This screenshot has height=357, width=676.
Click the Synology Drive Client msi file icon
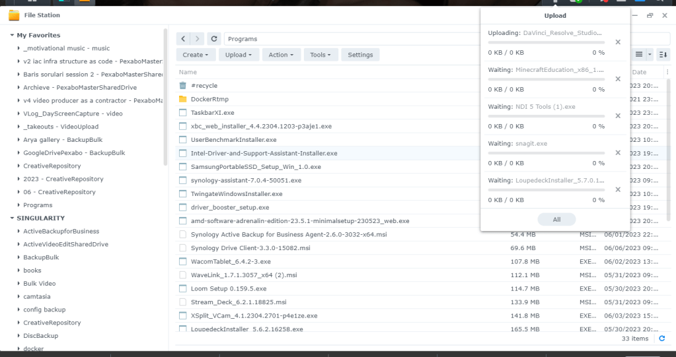183,248
